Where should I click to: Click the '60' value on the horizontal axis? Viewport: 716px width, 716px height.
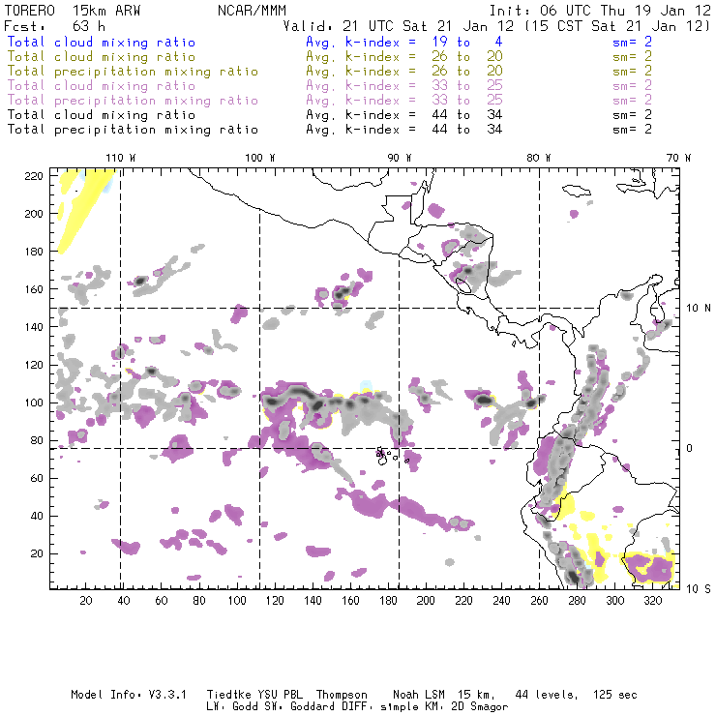click(x=162, y=601)
